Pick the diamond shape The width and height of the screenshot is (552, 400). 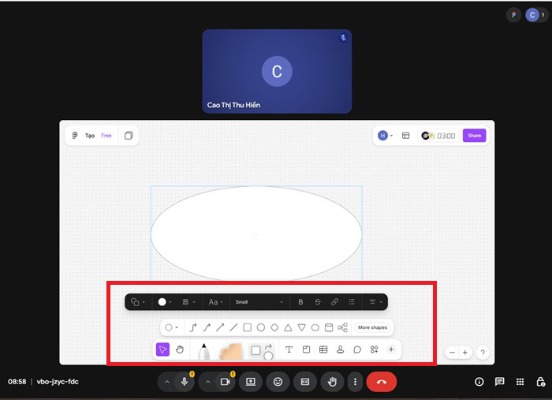pyautogui.click(x=274, y=327)
